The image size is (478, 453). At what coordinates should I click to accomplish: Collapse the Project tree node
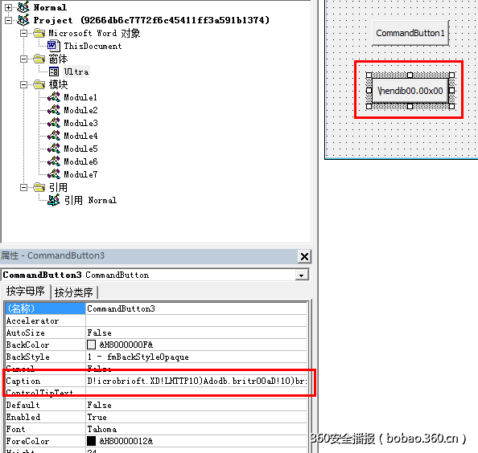(x=9, y=20)
